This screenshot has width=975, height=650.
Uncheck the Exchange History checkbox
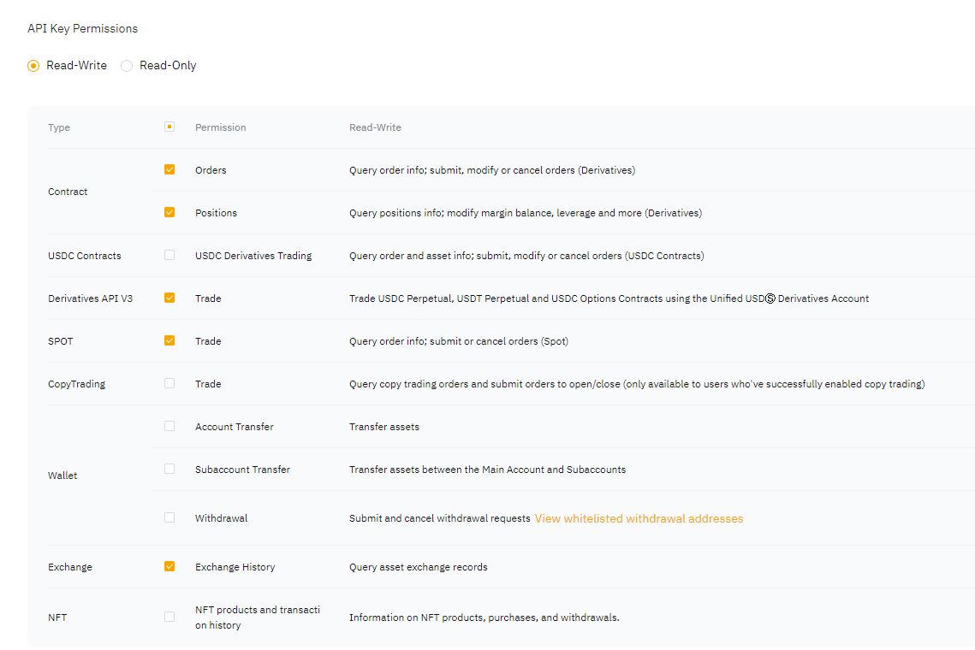[169, 566]
